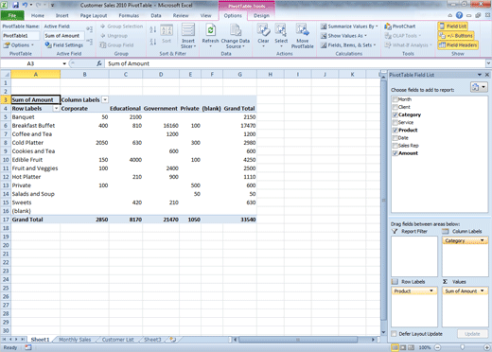The width and height of the screenshot is (492, 352).
Task: Switch to Monthly Sales sheet
Action: 75,340
